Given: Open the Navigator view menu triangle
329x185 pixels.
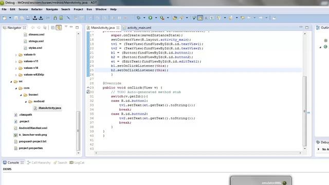Looking at the screenshot, I should (x=66, y=27).
